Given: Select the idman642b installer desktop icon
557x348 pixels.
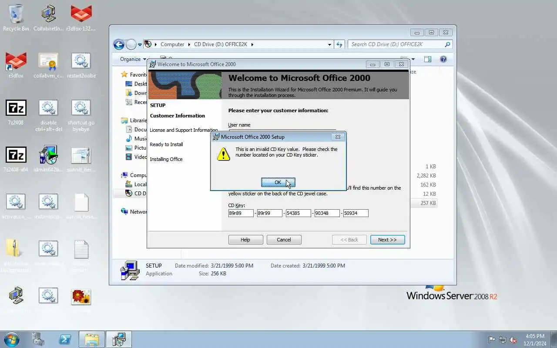Looking at the screenshot, I should 48,159.
